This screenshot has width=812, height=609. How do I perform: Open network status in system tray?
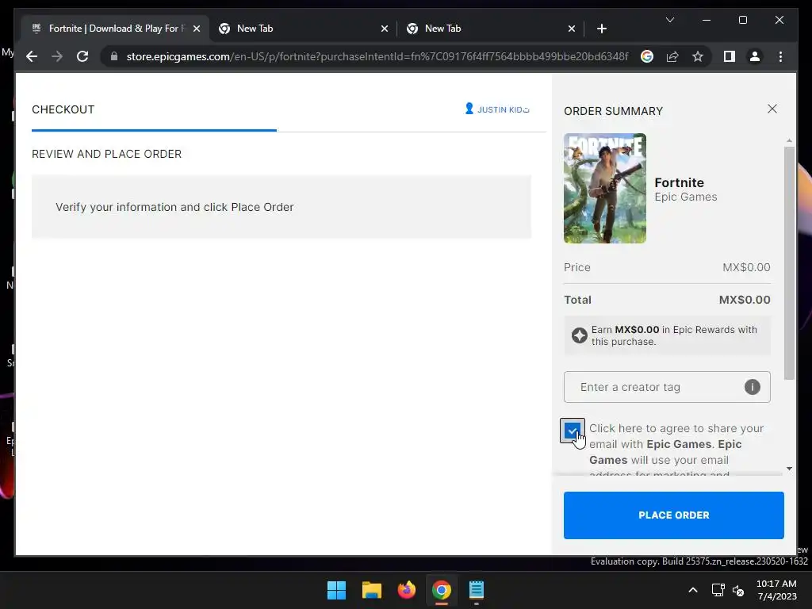tap(718, 590)
